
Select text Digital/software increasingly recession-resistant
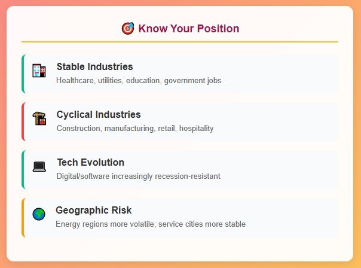click(139, 176)
